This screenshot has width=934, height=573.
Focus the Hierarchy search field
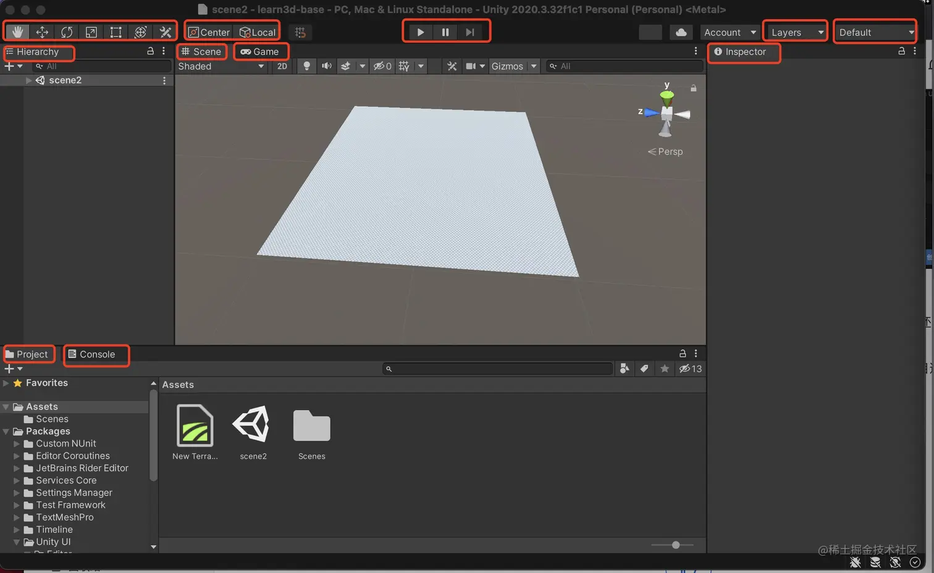pos(102,66)
